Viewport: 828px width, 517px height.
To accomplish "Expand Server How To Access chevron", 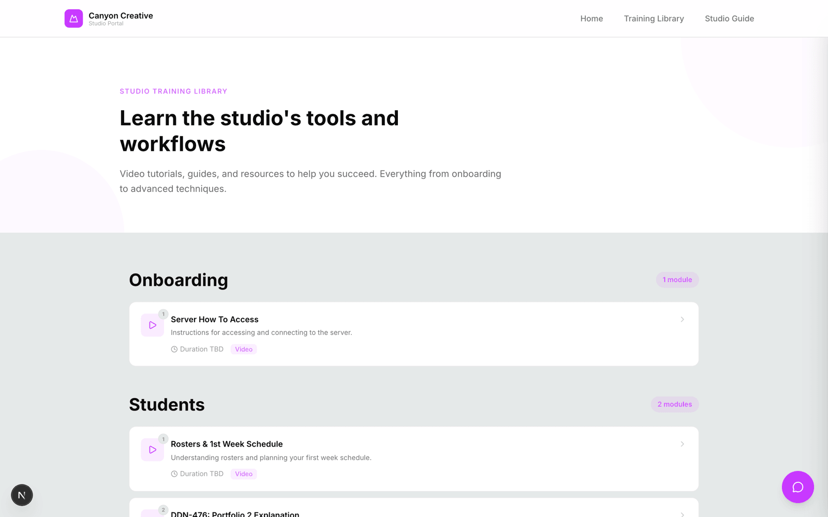I will 682,320.
